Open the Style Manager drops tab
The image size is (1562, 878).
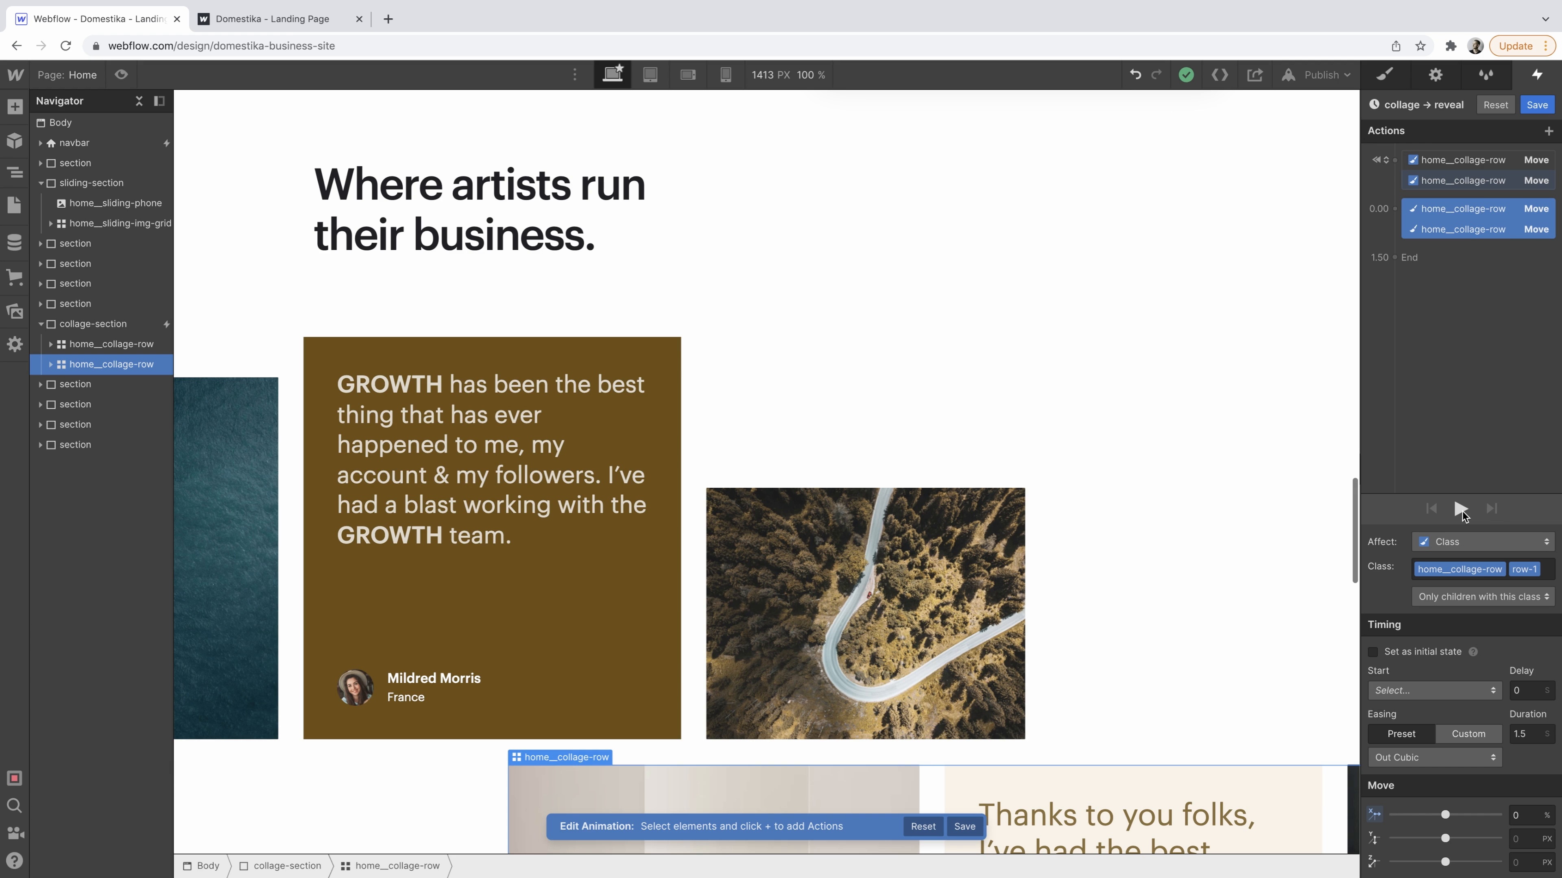point(1486,74)
